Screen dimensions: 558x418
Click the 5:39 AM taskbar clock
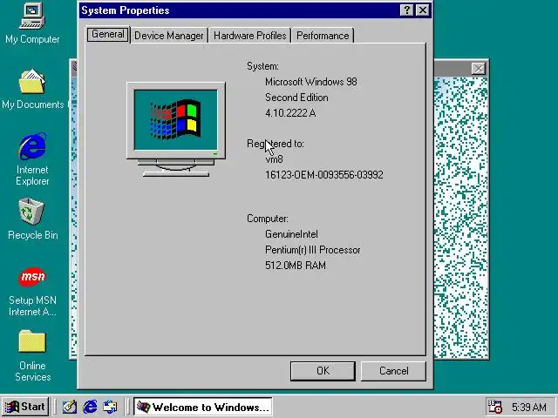[529, 407]
